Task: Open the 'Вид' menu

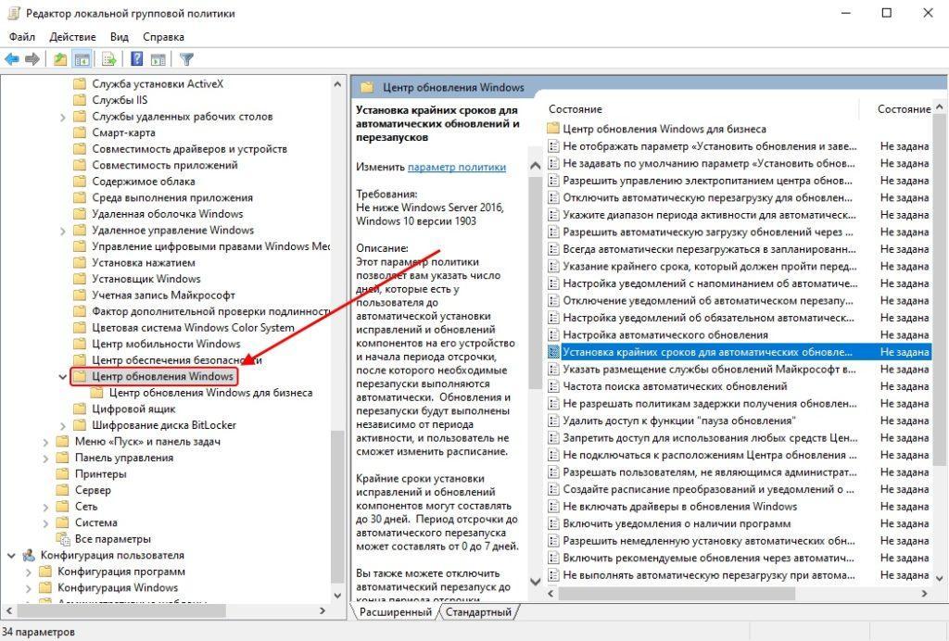Action: pyautogui.click(x=120, y=37)
